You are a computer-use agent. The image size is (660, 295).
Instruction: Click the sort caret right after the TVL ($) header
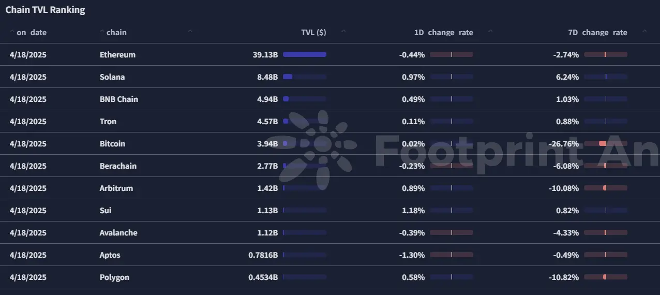(343, 32)
